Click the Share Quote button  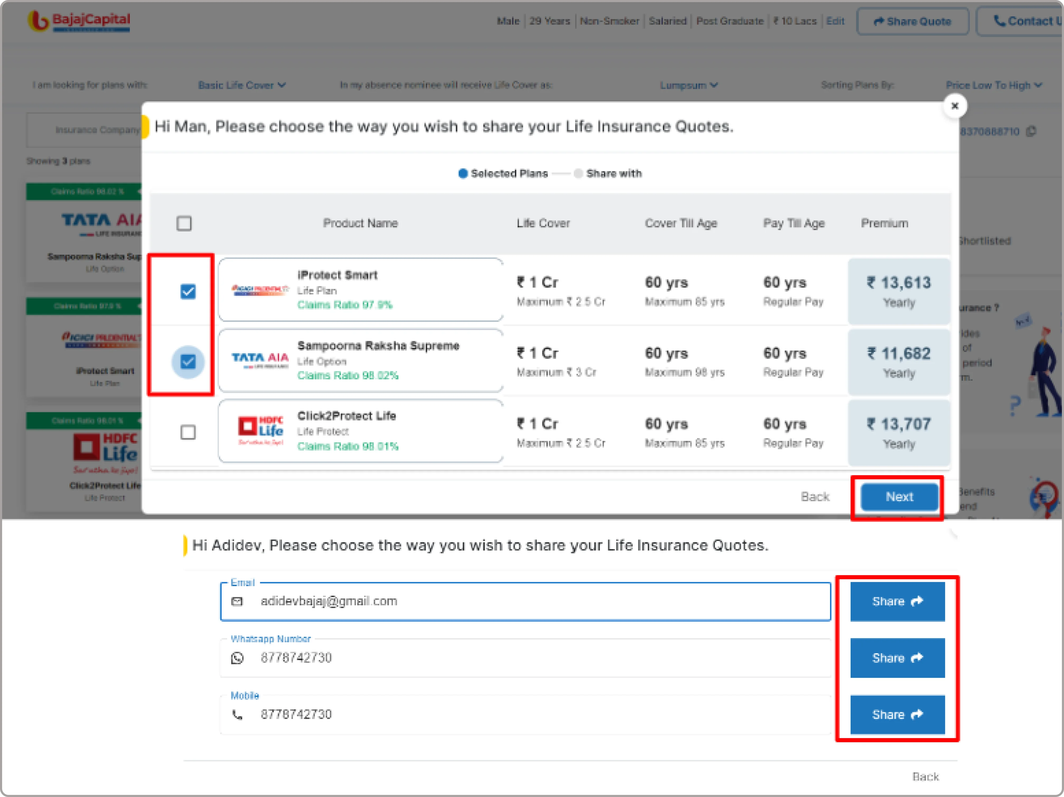tap(912, 21)
